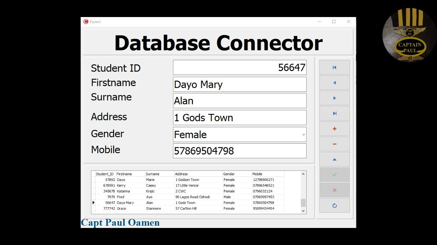This screenshot has height=245, width=437.
Task: Jump to the last record button
Action: click(x=335, y=113)
